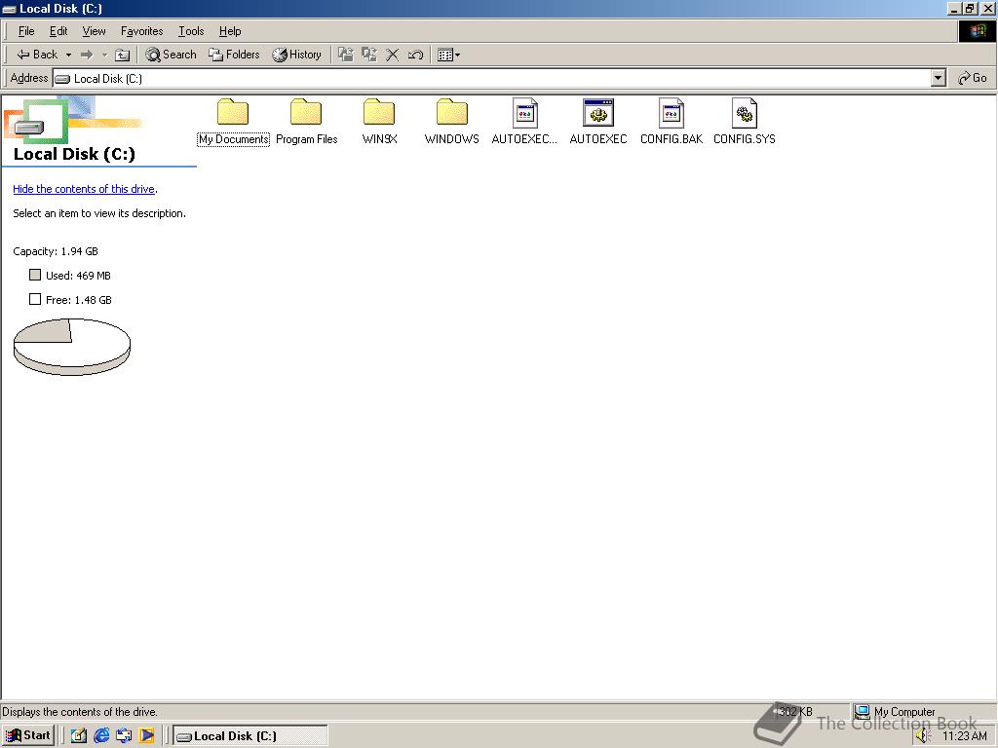This screenshot has width=998, height=748.
Task: Click the Free space color box
Action: point(35,299)
